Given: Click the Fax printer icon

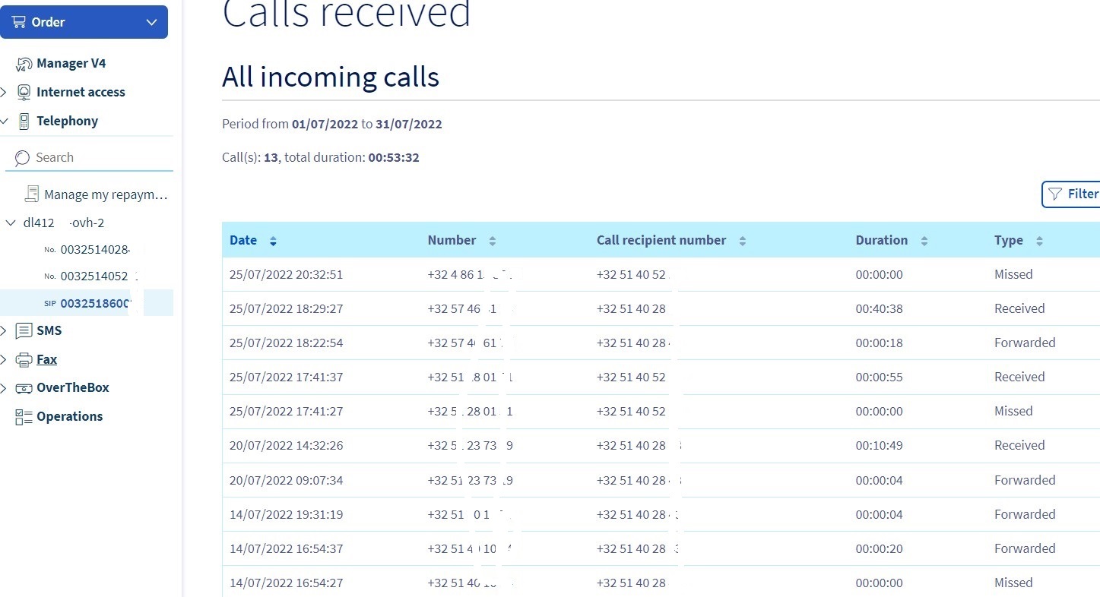Looking at the screenshot, I should click(24, 359).
